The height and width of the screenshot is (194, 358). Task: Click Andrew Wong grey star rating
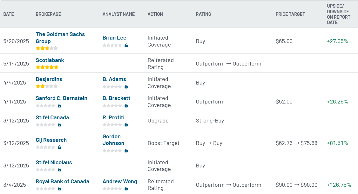point(112,189)
